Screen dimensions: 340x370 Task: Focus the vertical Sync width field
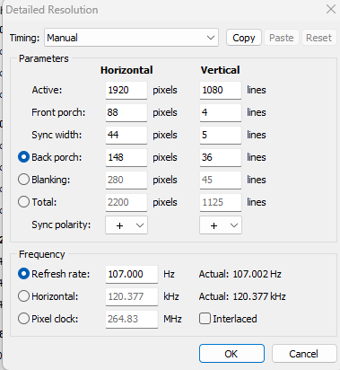pos(221,135)
